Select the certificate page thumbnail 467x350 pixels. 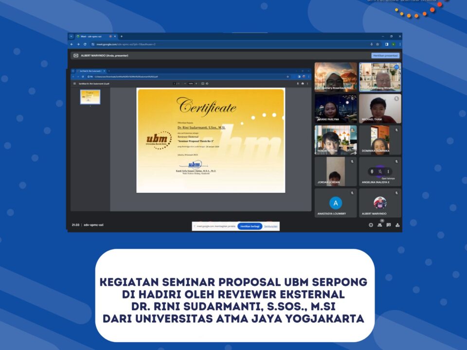click(90, 97)
